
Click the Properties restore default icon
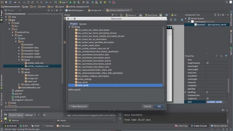[x=221, y=56]
